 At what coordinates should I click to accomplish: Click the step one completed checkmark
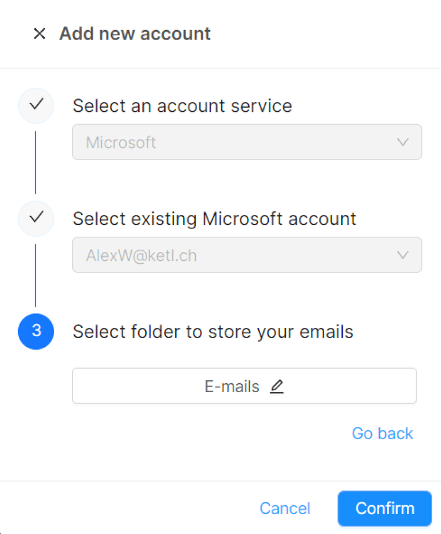(36, 105)
